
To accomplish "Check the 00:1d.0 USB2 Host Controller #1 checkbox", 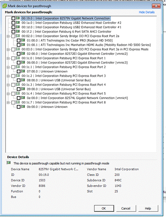I will point(13,27).
